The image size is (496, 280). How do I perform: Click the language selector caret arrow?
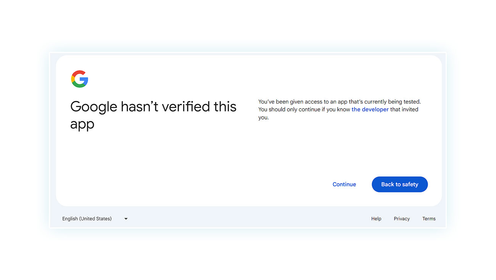[126, 219]
